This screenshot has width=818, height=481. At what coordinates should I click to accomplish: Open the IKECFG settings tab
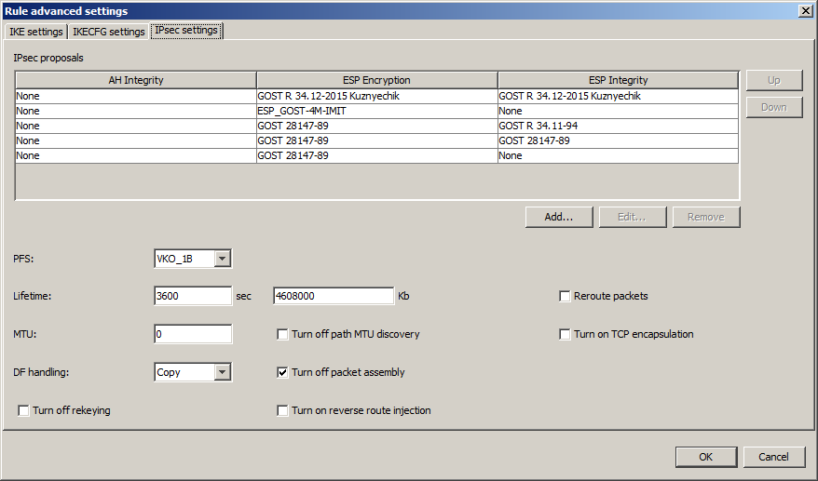click(x=108, y=32)
